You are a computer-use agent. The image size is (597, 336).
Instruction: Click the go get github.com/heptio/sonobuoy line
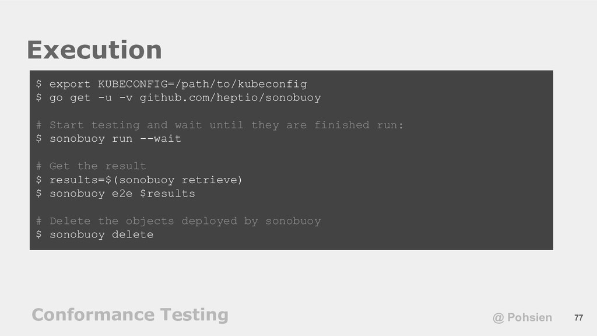click(178, 97)
